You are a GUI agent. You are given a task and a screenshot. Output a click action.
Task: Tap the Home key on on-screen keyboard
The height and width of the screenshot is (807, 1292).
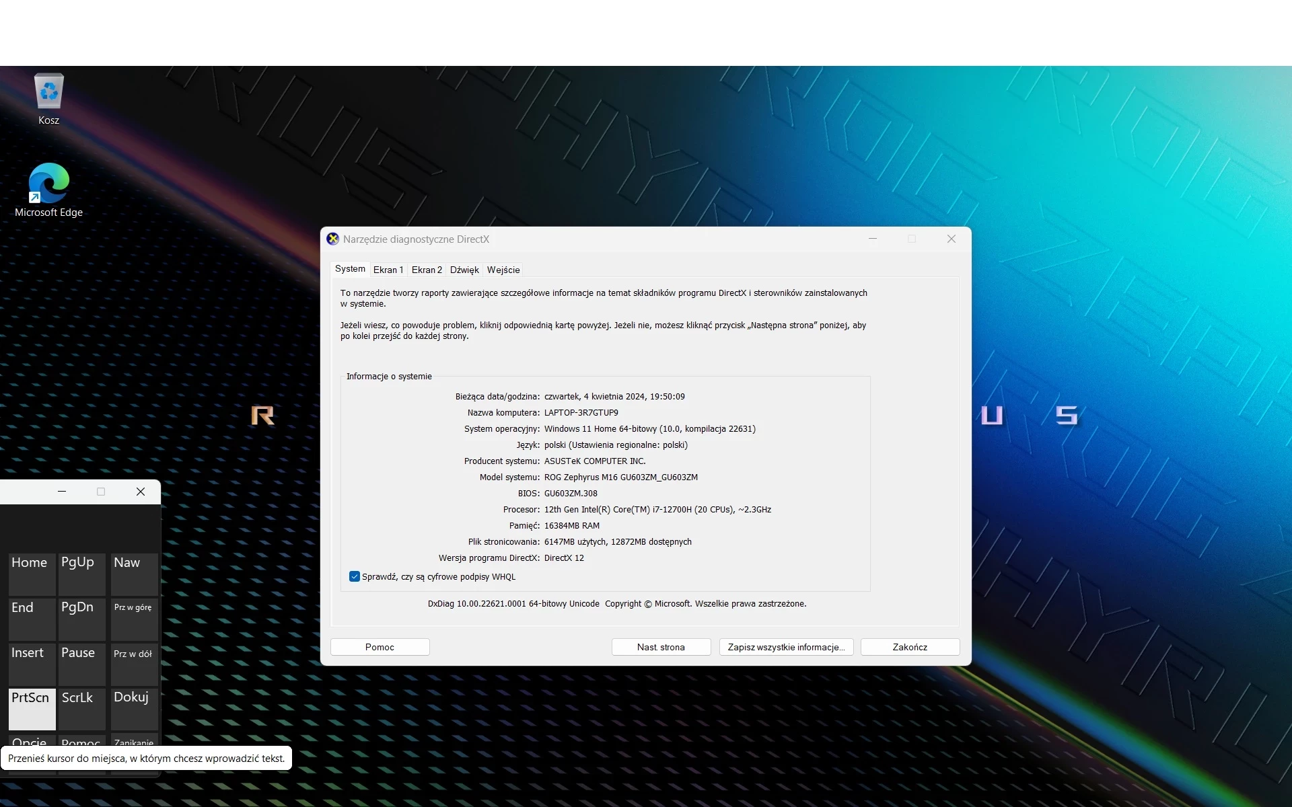coord(32,574)
